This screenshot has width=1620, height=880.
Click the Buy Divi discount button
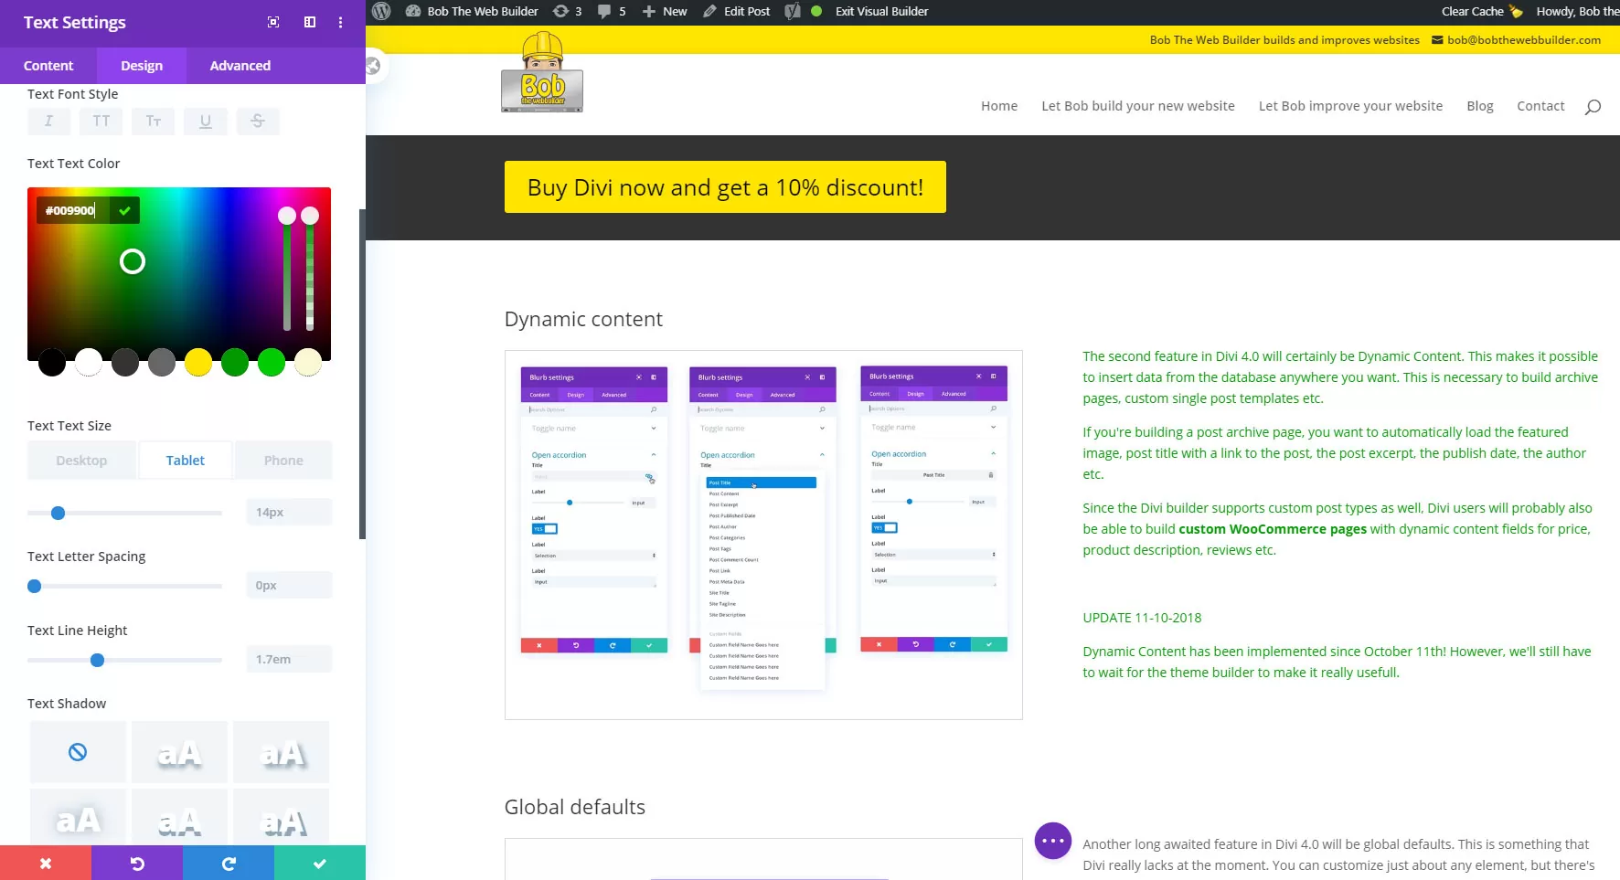pos(725,186)
